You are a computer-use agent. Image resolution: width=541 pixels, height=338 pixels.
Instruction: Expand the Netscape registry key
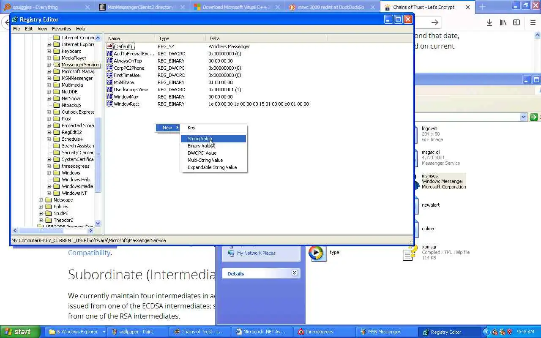[41, 200]
